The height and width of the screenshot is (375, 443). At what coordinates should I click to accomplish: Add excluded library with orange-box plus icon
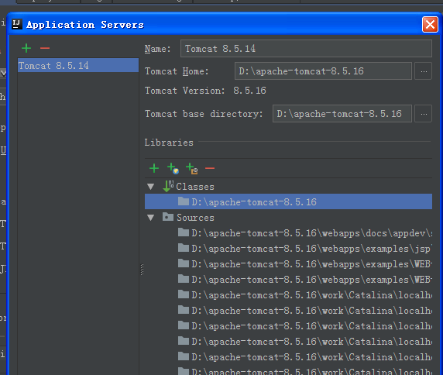point(191,168)
